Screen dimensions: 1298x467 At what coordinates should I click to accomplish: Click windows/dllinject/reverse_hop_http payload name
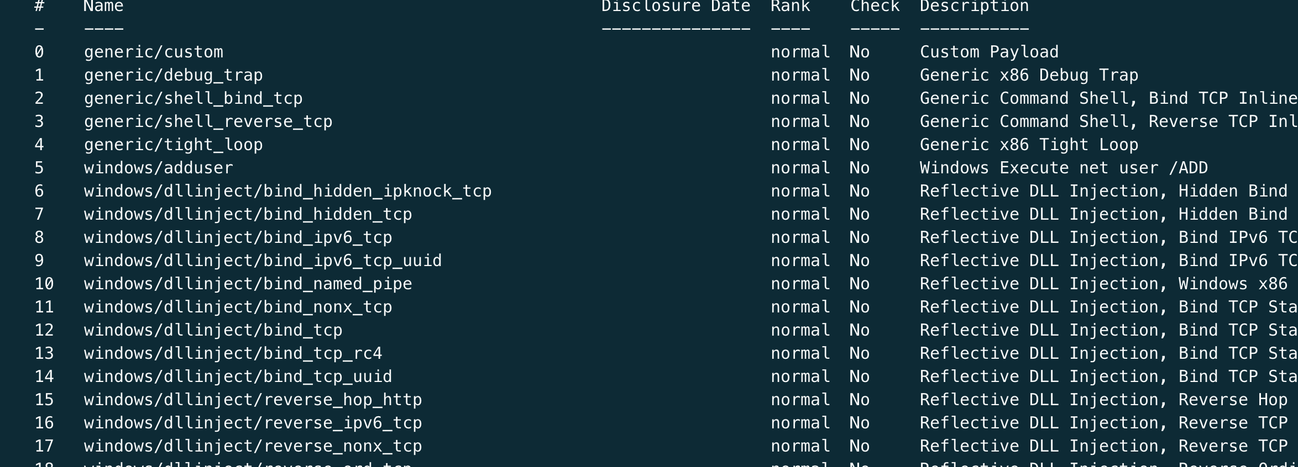point(253,400)
